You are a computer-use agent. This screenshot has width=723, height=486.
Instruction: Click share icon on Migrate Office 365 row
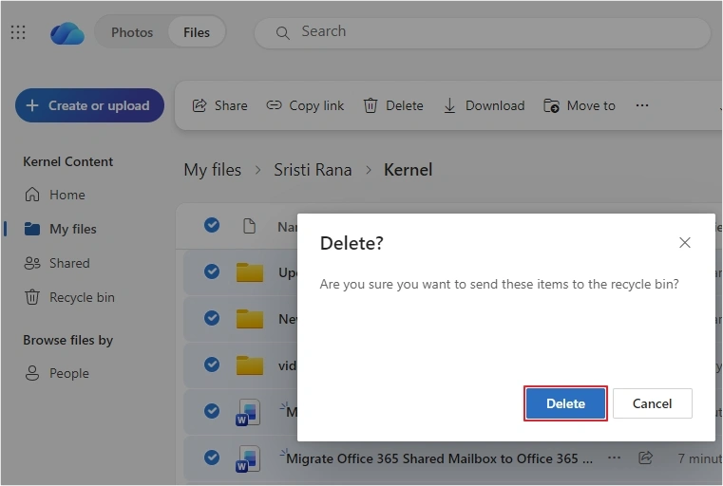coord(645,458)
